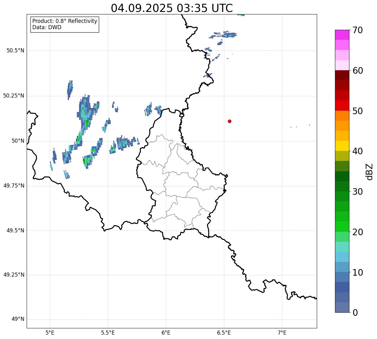Click the "6.5°E" longitude label
The height and width of the screenshot is (339, 377).
tap(224, 332)
